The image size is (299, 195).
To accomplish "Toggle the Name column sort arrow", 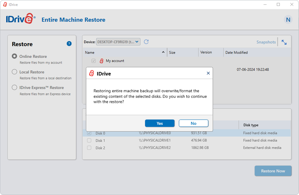I will point(163,52).
